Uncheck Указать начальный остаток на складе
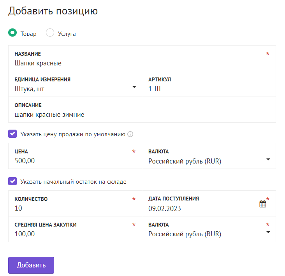 coord(12,181)
